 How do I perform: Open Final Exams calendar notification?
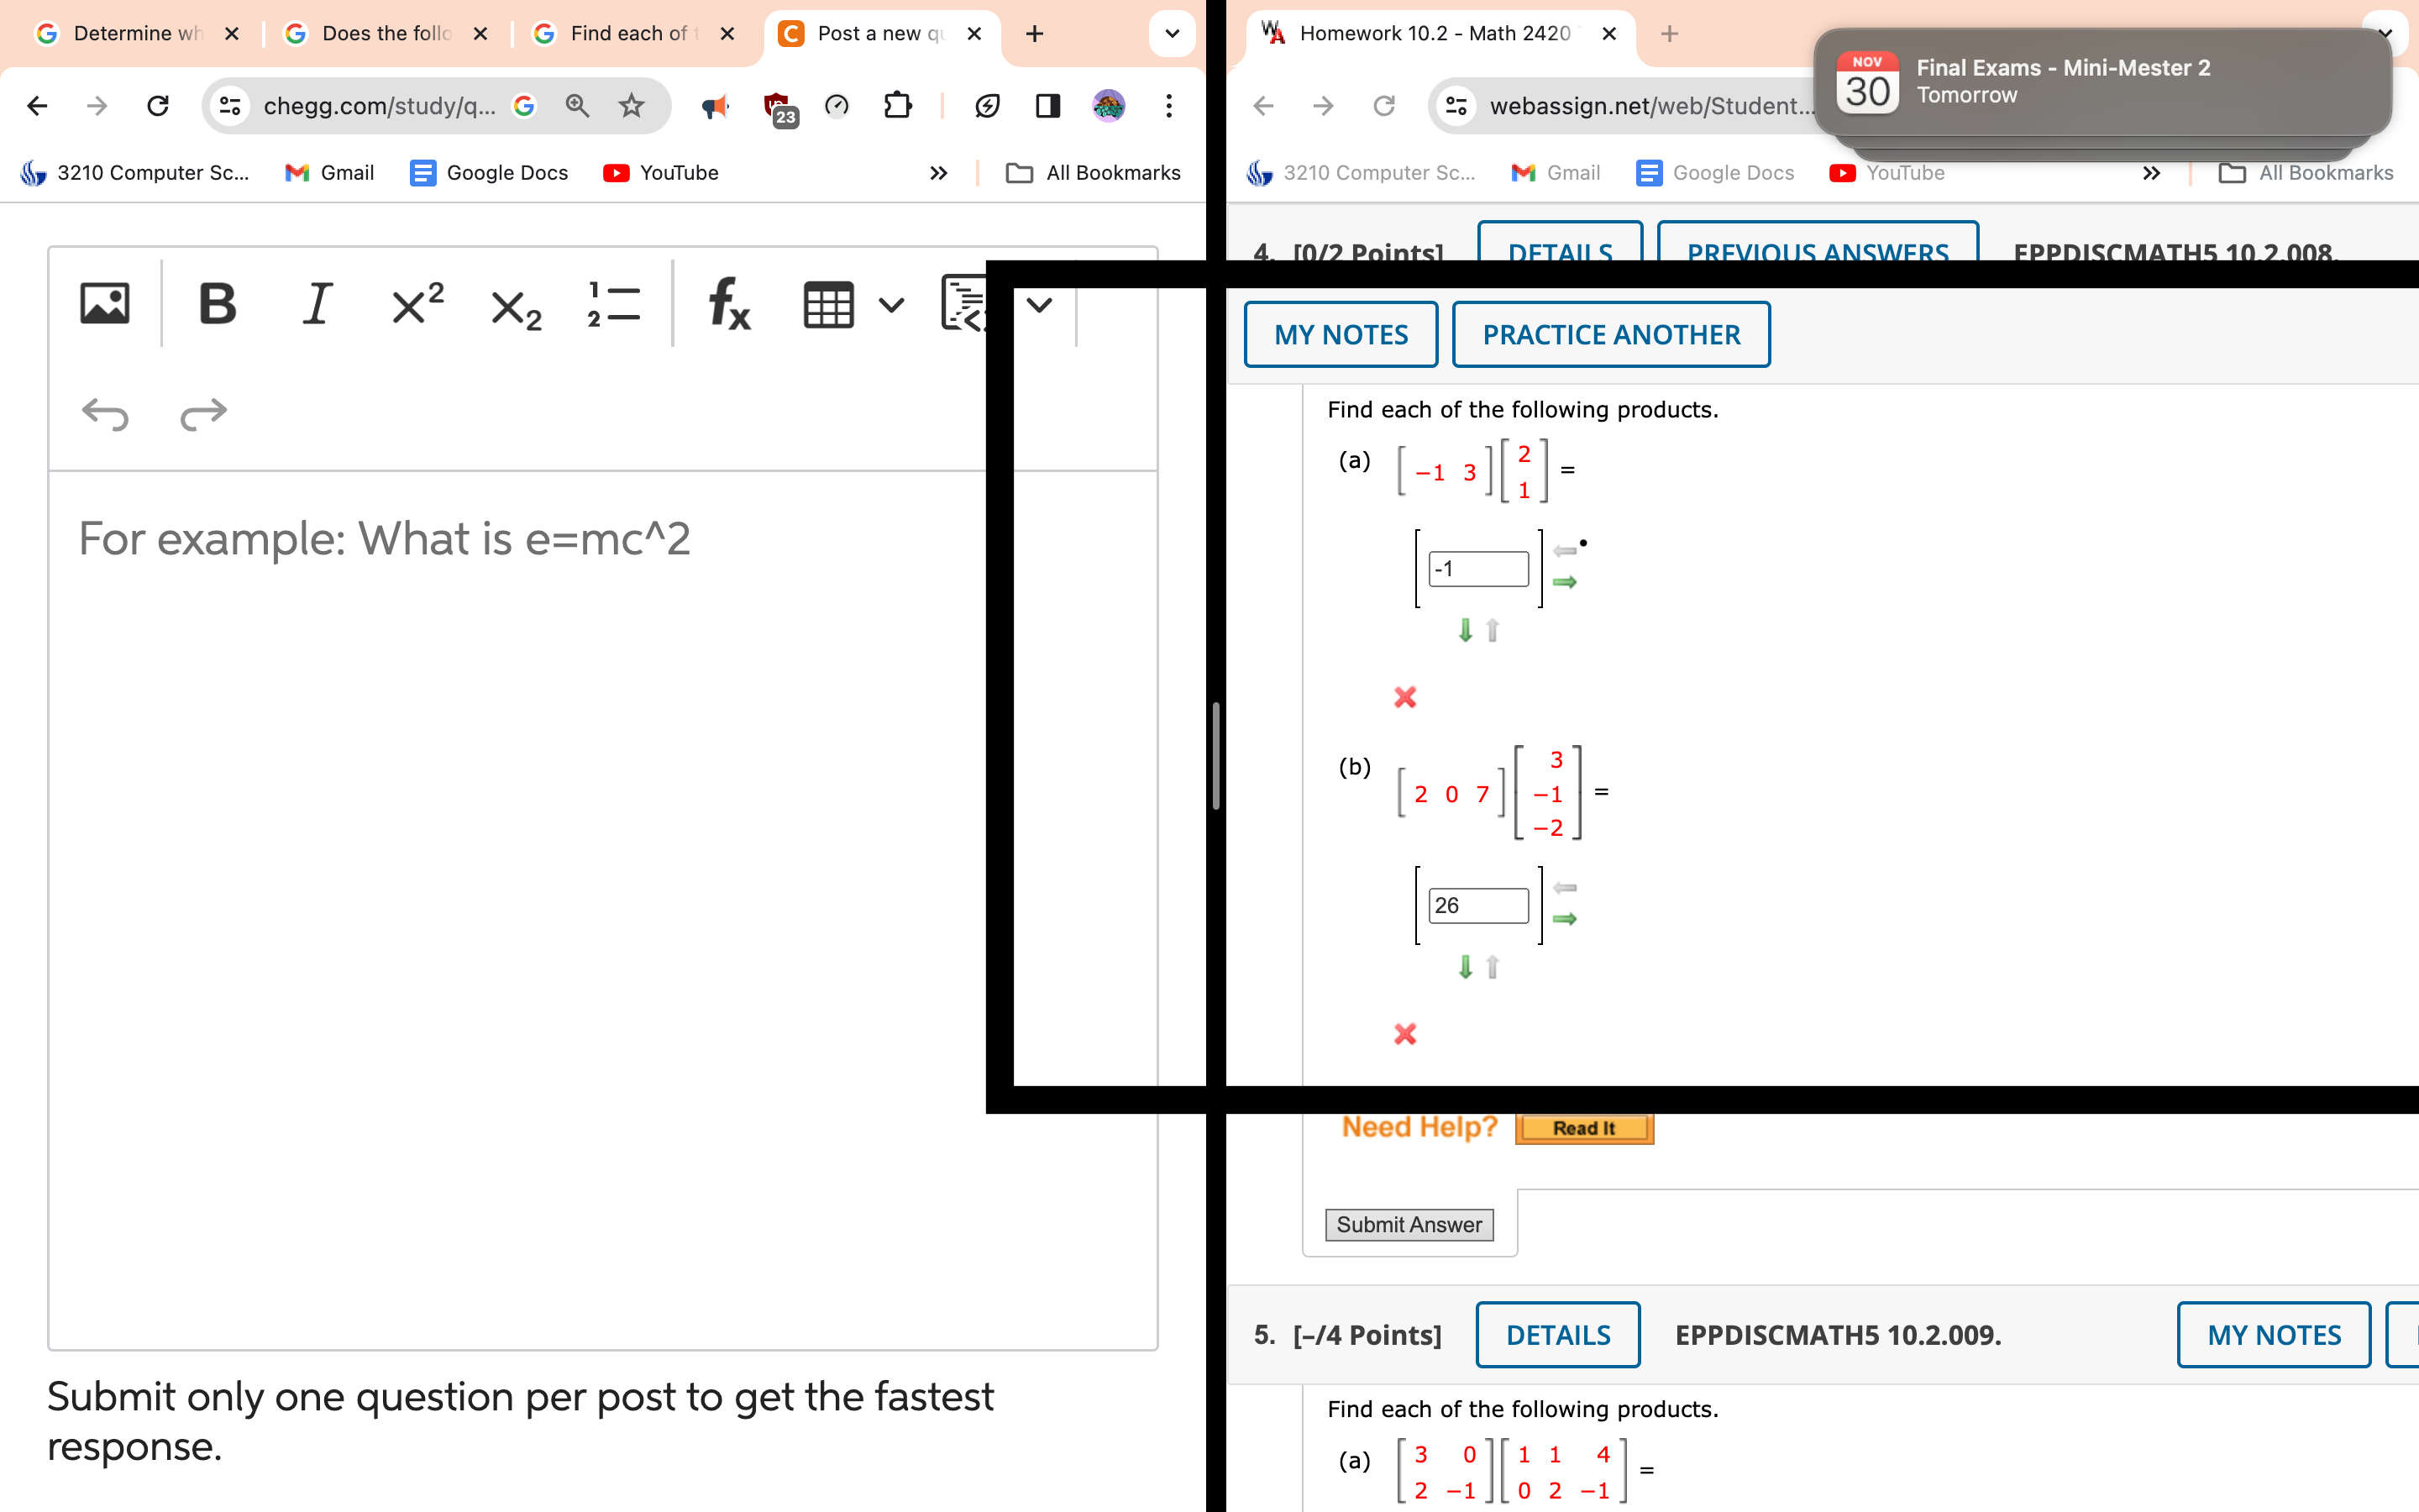tap(2102, 82)
